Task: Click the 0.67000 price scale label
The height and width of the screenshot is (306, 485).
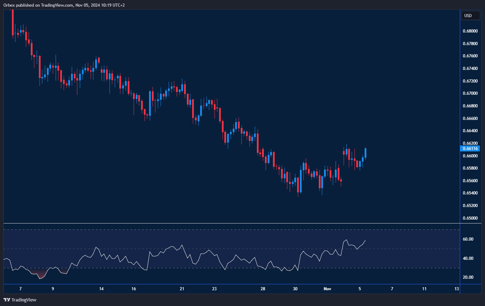Action: point(470,93)
